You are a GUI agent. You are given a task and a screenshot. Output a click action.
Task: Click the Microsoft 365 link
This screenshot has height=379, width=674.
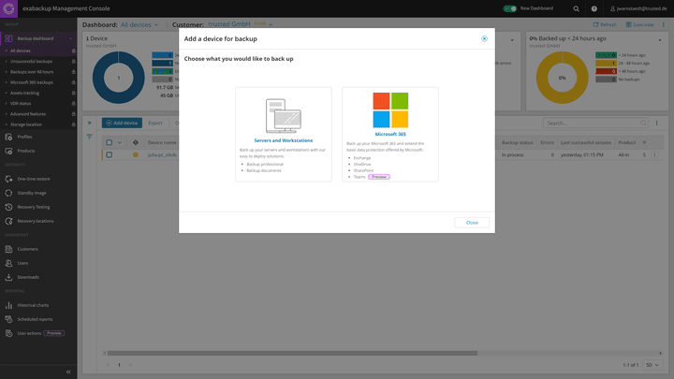[x=390, y=134]
